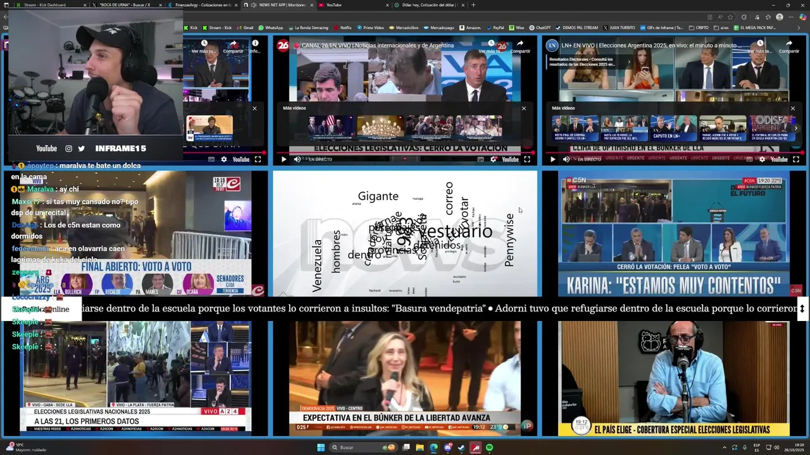The image size is (810, 455).
Task: Share the first player video
Action: click(x=233, y=46)
